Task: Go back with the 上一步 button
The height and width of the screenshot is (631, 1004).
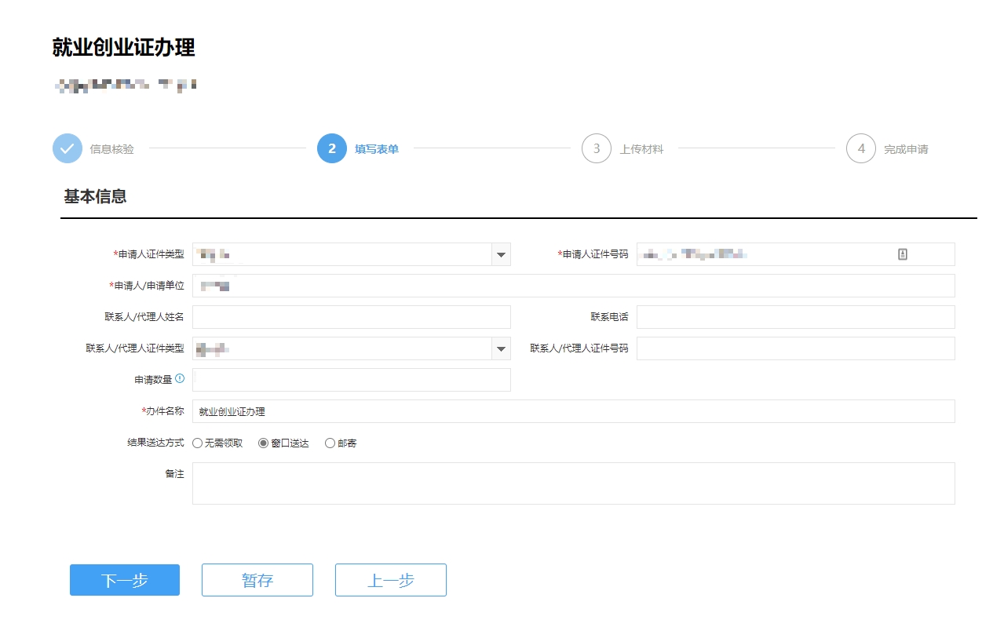Action: click(391, 580)
